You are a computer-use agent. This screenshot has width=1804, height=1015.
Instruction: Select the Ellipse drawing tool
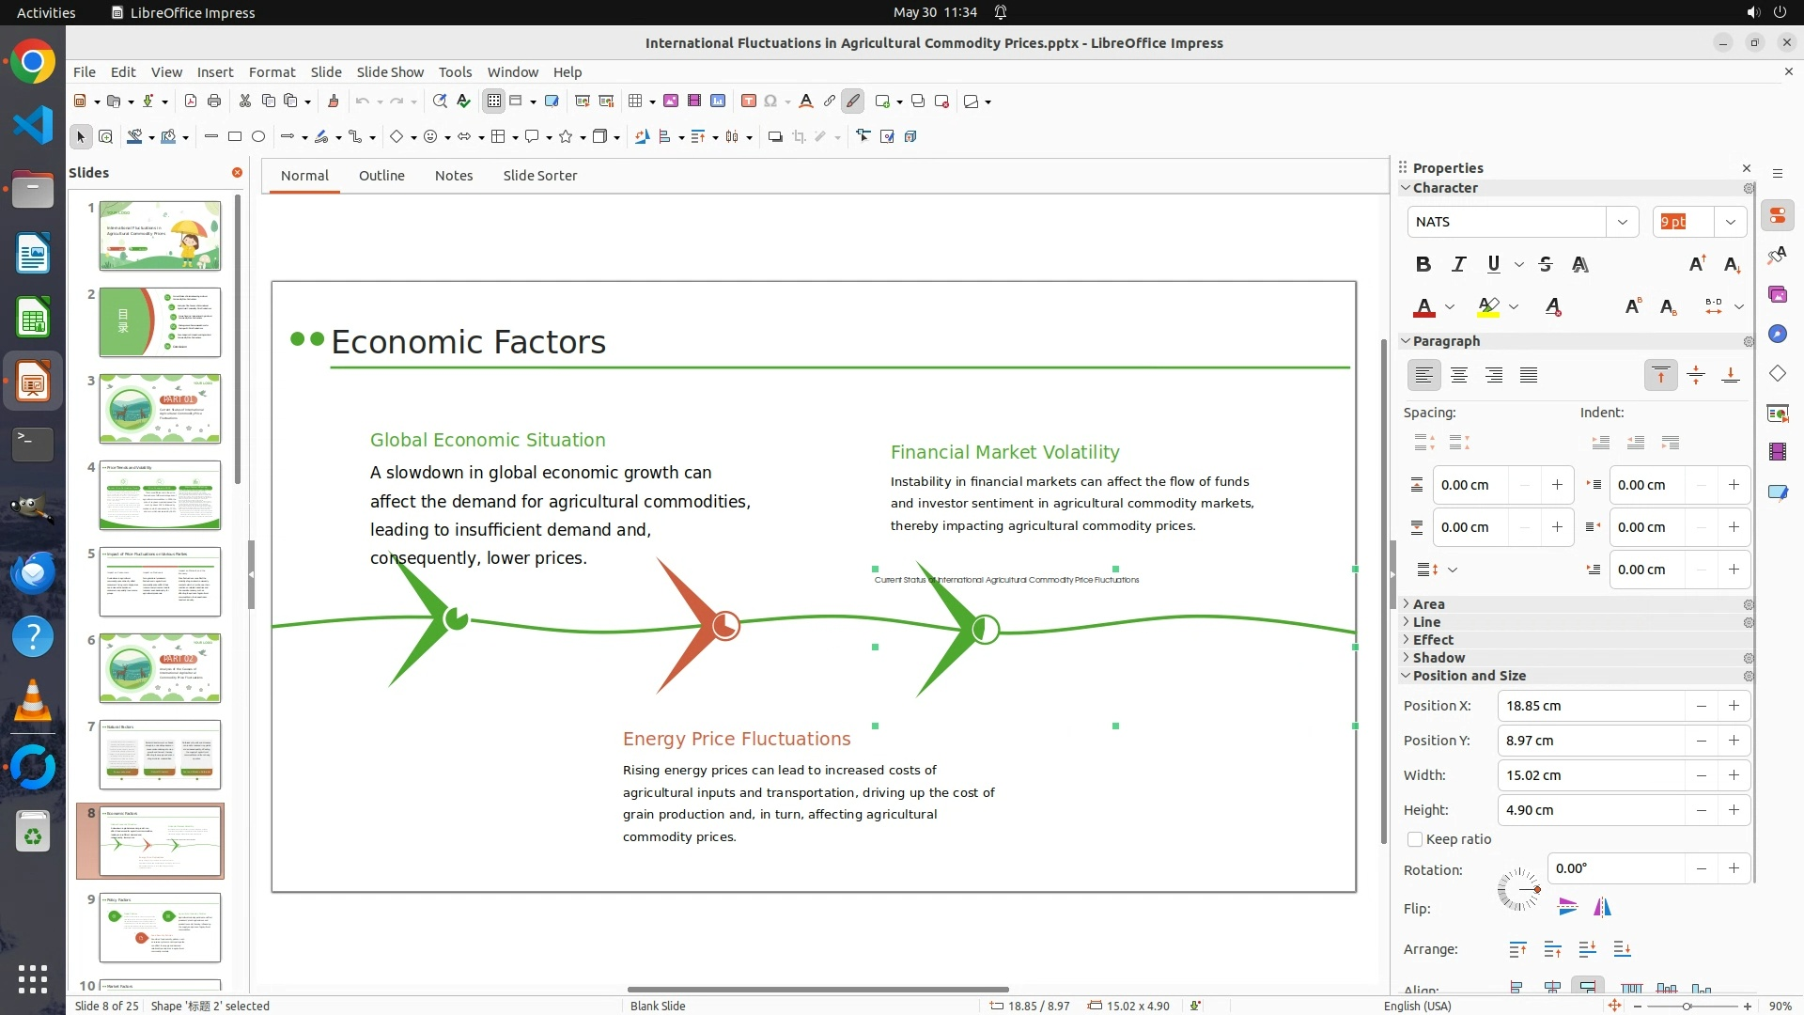click(x=258, y=137)
